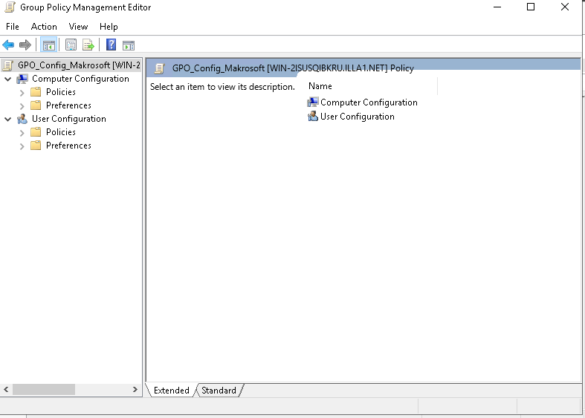The height and width of the screenshot is (418, 585).
Task: Select Policies label under User Configuration
Action: 61,132
